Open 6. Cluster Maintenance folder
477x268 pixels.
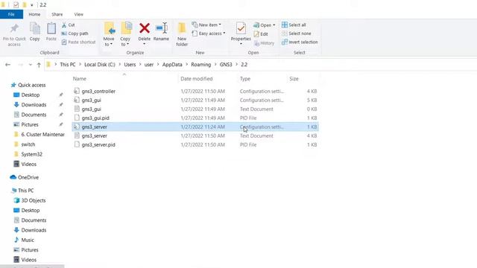pos(42,134)
